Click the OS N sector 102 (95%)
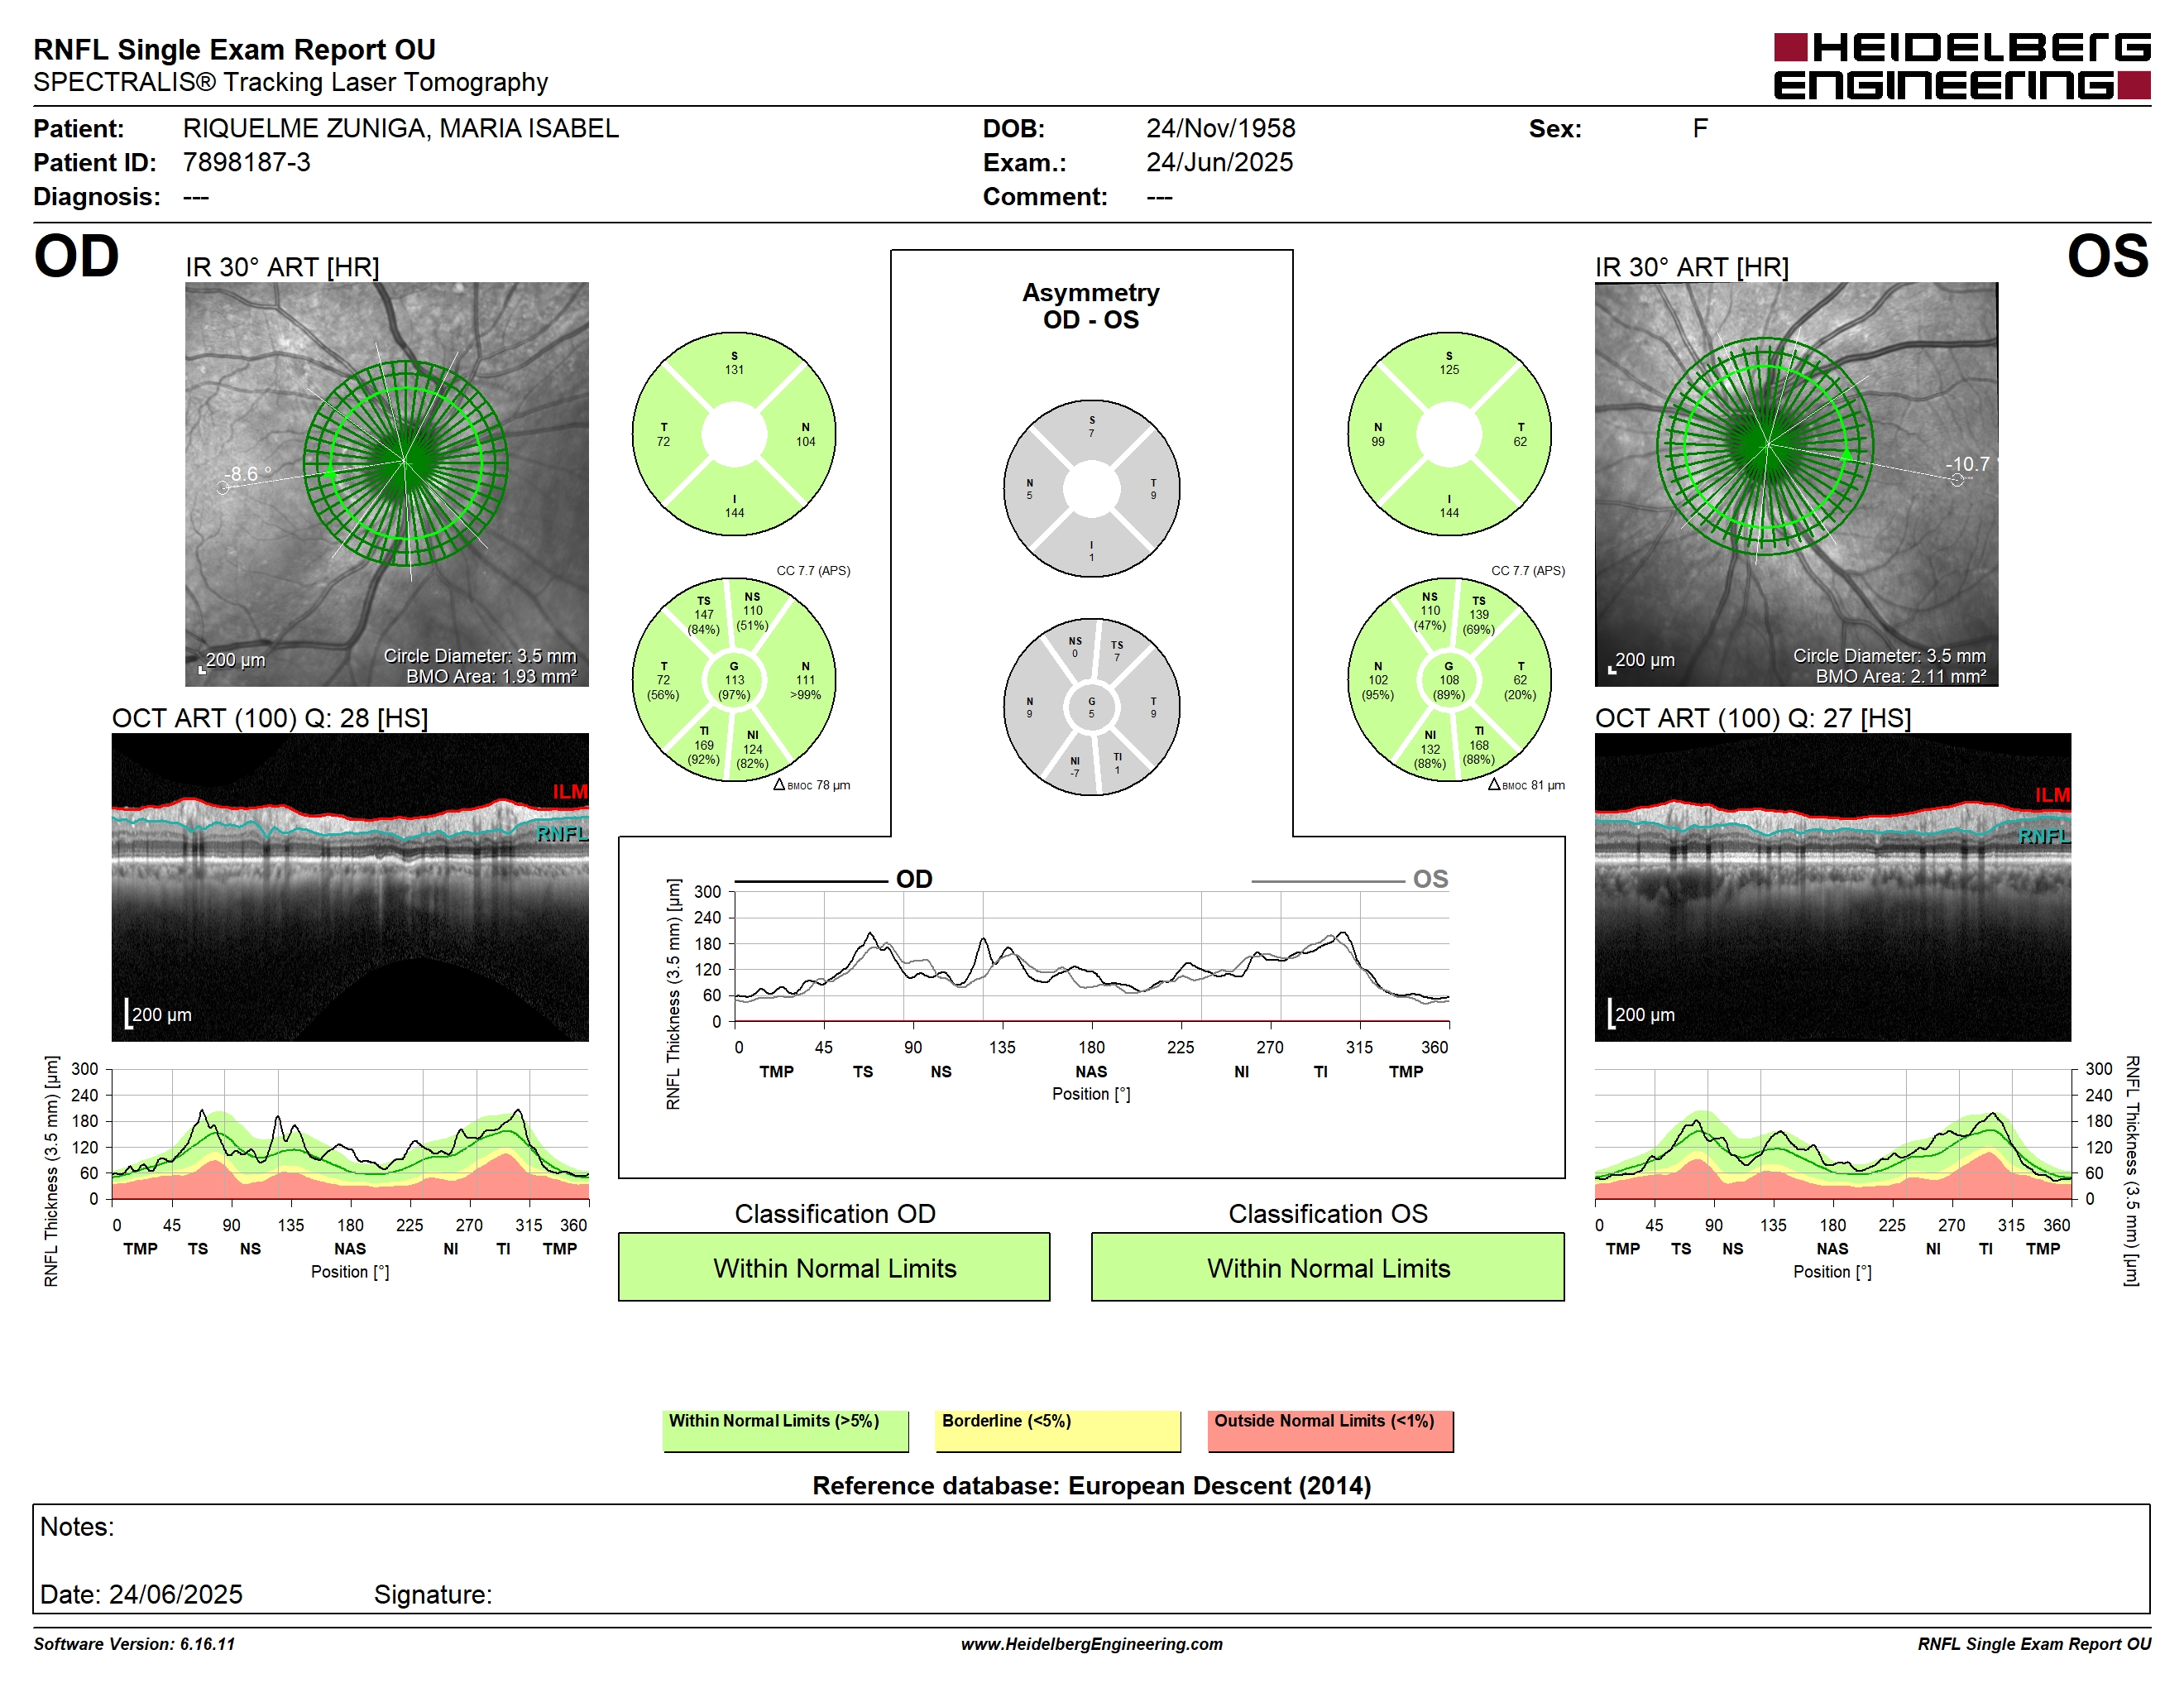This screenshot has width=2184, height=1688. pos(1378,680)
